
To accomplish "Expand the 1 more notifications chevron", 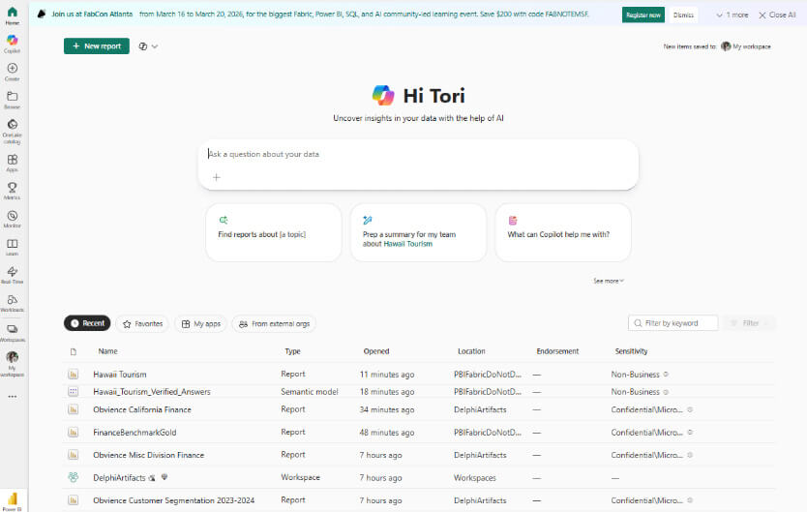I will (x=732, y=15).
